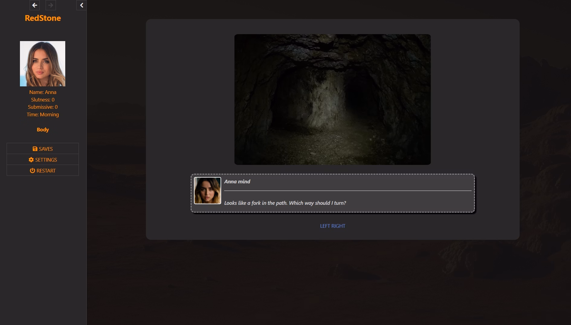The height and width of the screenshot is (325, 571).
Task: Click the cave tunnel scene image
Action: (x=332, y=99)
